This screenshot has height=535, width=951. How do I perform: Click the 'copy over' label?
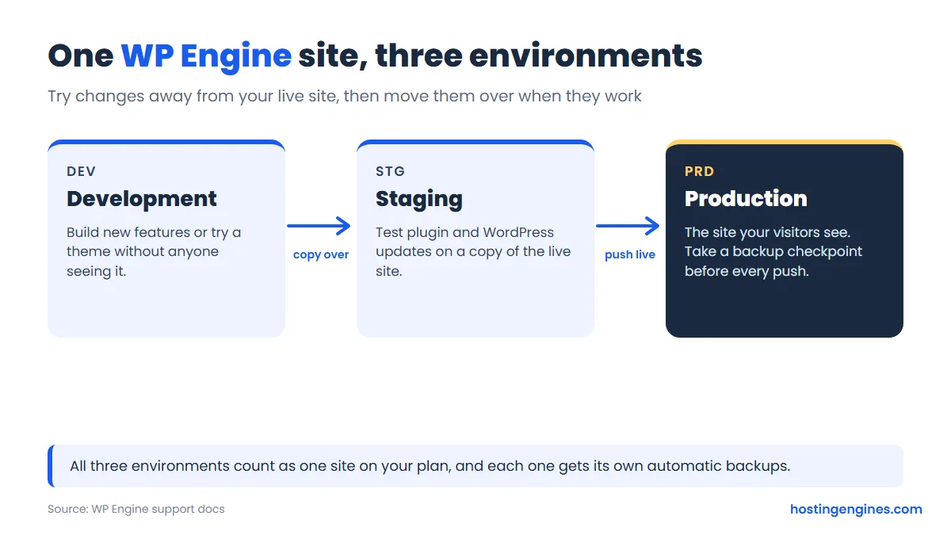coord(321,255)
